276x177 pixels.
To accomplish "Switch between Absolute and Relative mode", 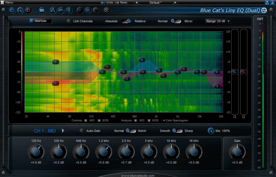I will [126, 21].
